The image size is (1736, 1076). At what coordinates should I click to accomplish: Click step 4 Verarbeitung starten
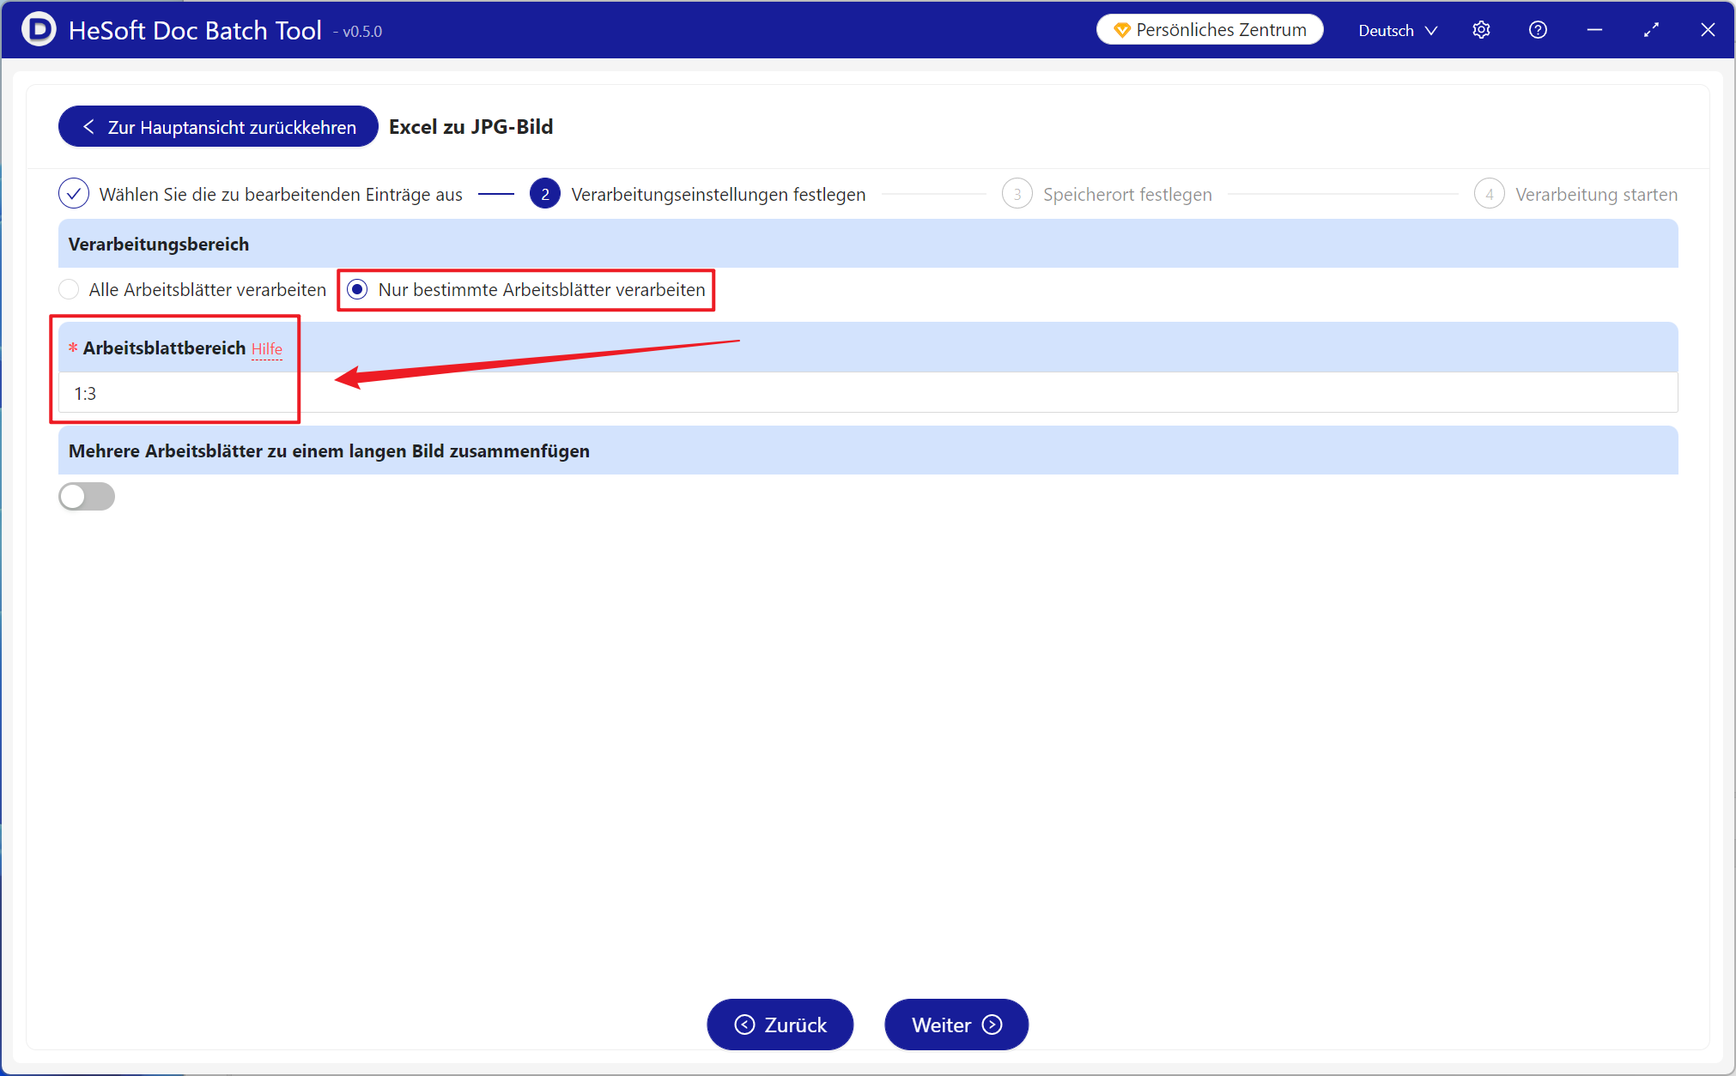[x=1576, y=195]
